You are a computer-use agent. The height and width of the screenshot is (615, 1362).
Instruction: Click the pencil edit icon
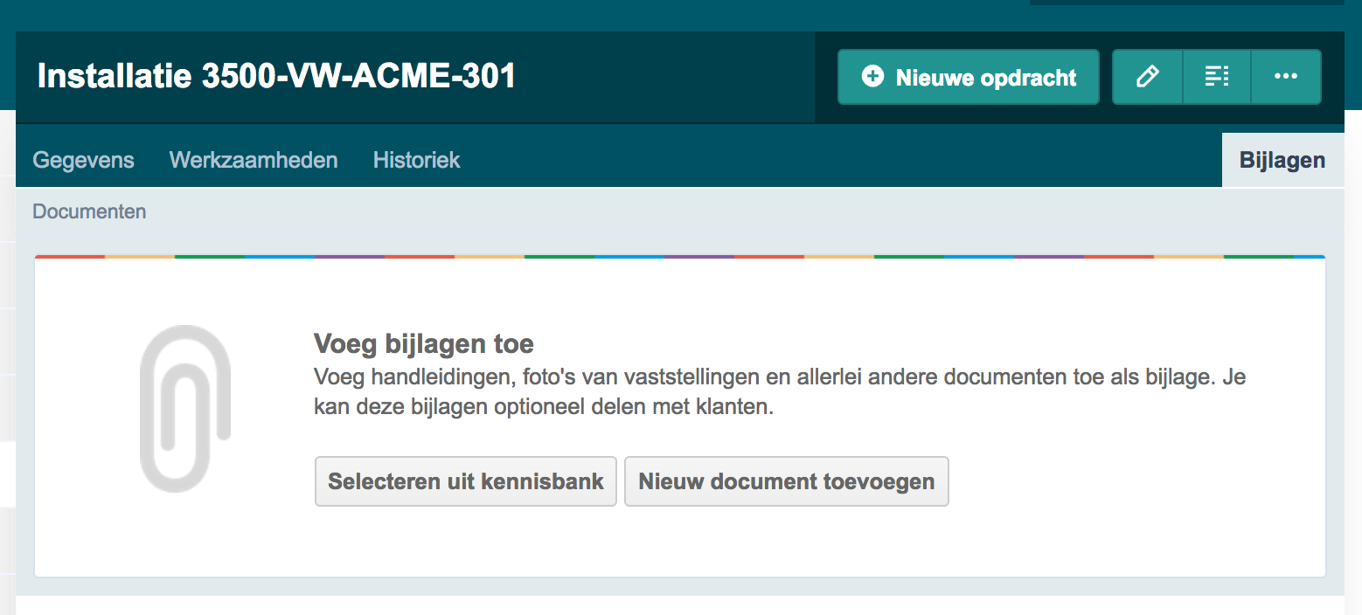1147,77
